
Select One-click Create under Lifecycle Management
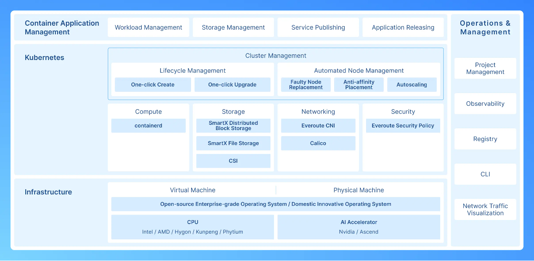point(153,85)
